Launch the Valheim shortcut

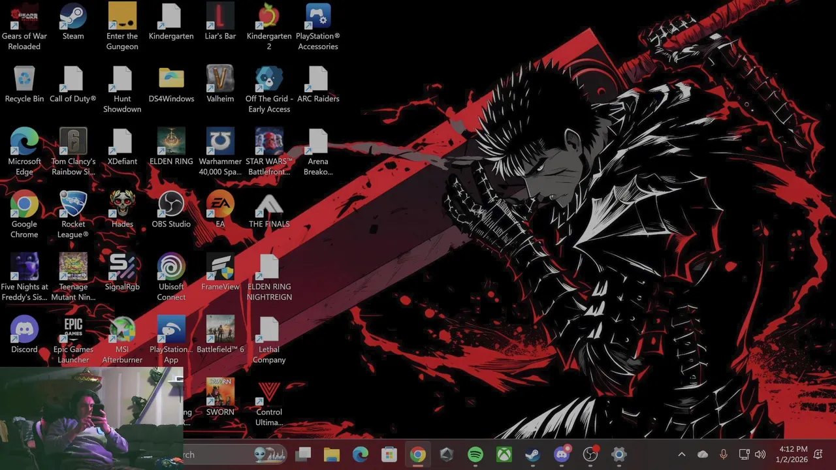(220, 85)
